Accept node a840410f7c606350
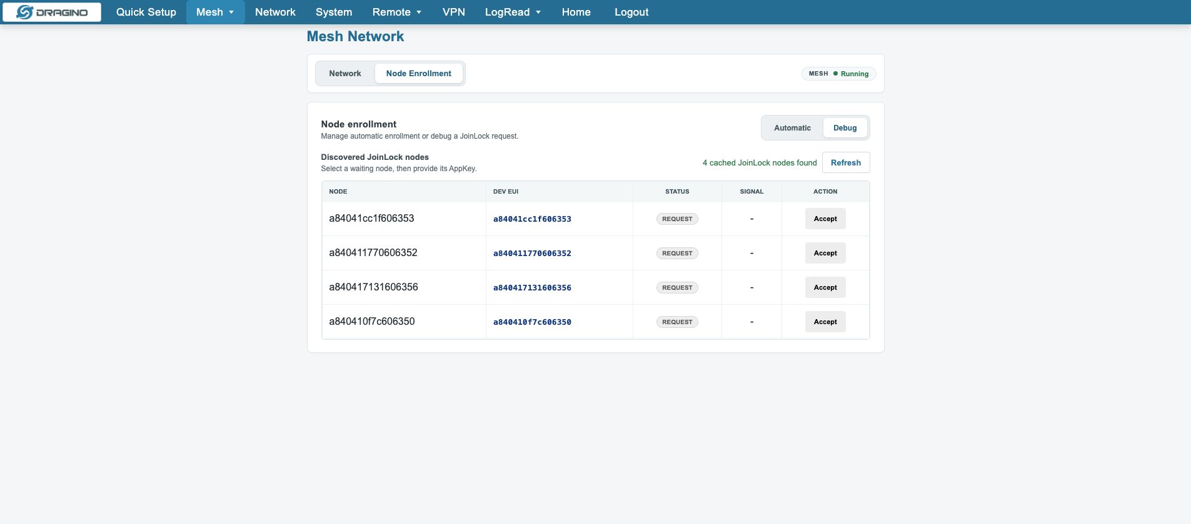 point(825,322)
